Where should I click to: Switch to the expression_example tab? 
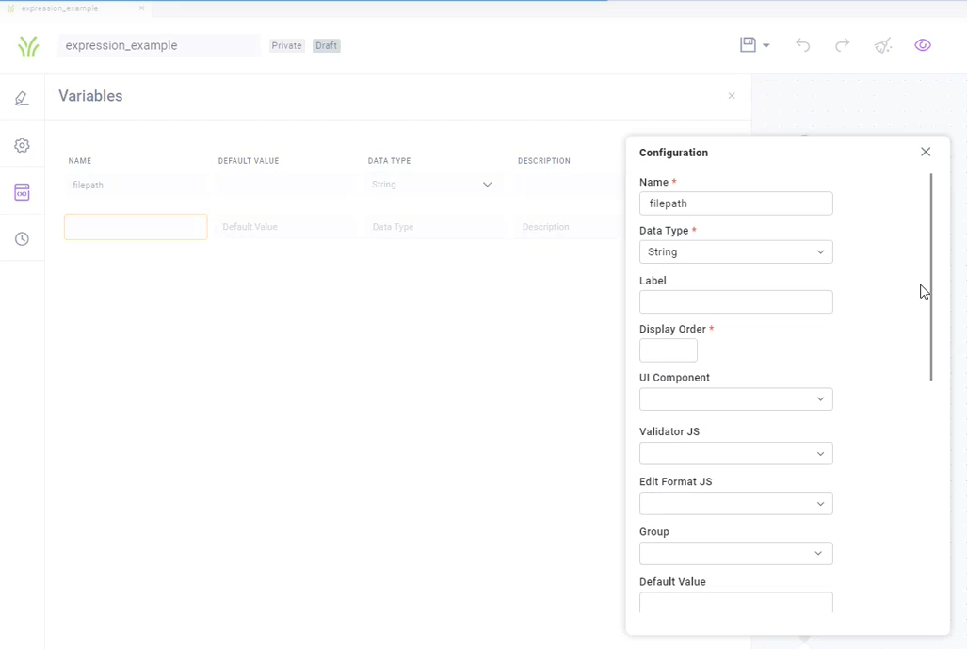pos(59,8)
